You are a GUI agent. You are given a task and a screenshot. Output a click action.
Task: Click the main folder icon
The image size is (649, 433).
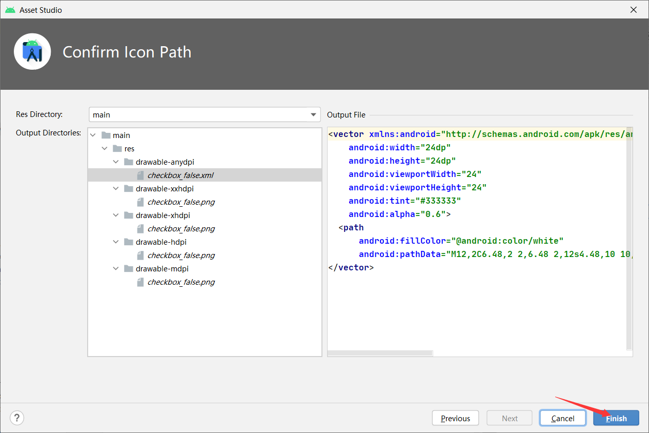pyautogui.click(x=106, y=135)
